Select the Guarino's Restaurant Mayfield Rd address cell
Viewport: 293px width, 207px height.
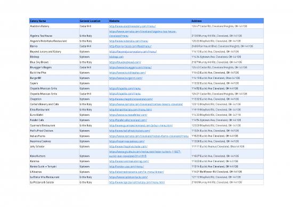227,125
